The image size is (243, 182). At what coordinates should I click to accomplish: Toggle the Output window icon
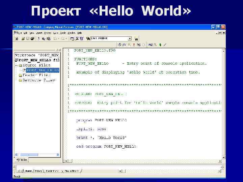(77, 39)
